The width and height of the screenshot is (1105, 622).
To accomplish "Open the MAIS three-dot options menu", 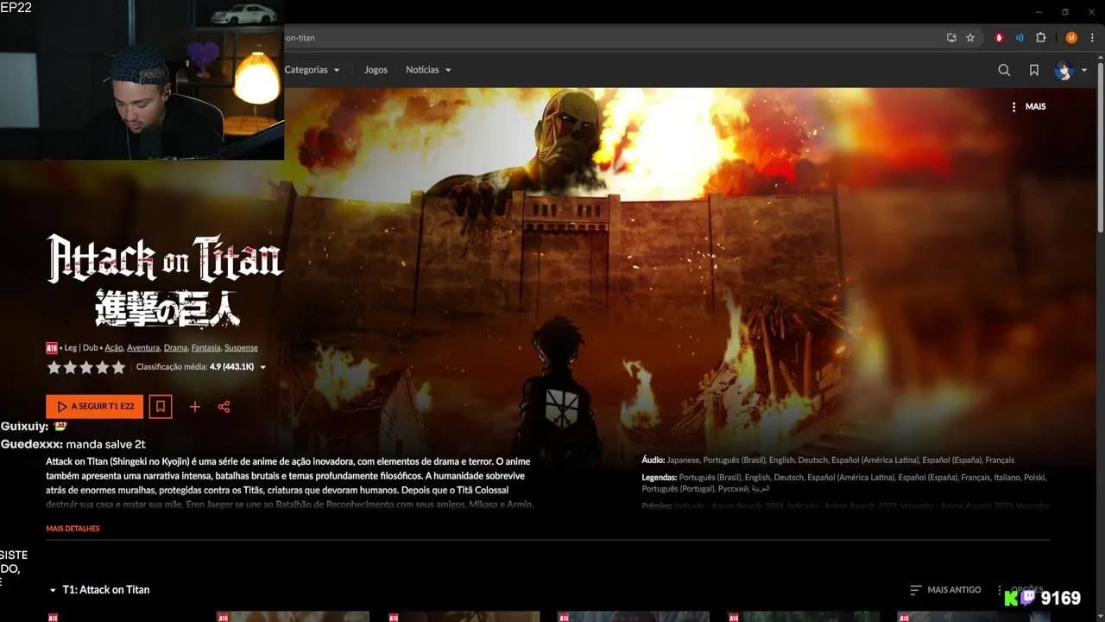I will (x=1028, y=106).
